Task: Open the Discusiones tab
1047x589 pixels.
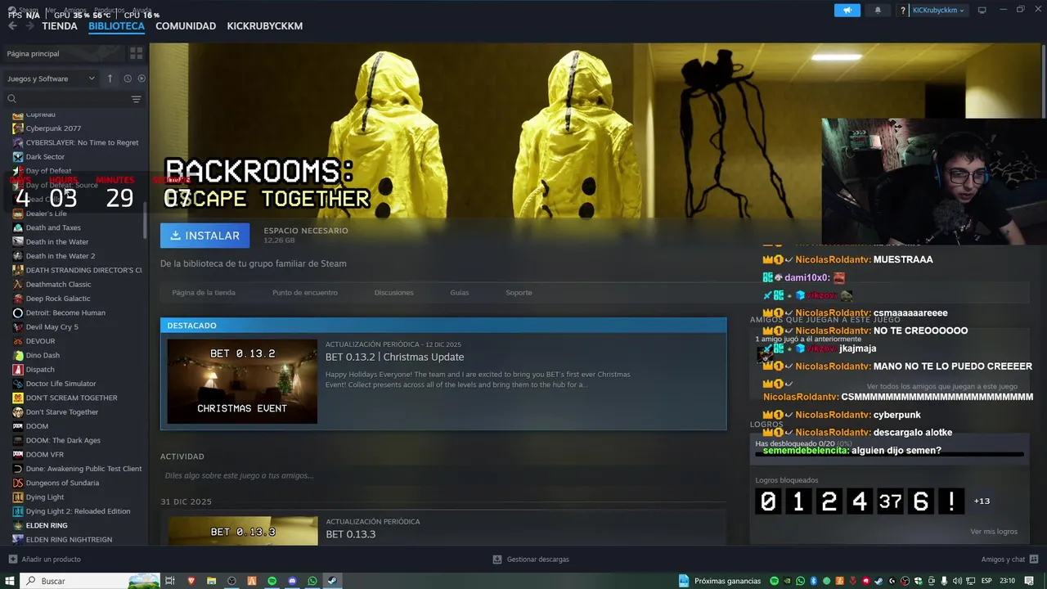Action: (x=394, y=292)
